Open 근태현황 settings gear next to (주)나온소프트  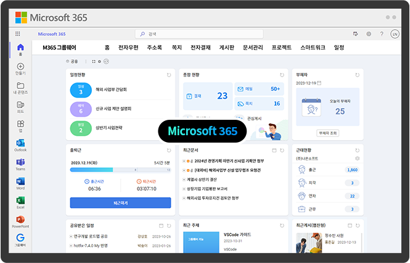[357, 159]
